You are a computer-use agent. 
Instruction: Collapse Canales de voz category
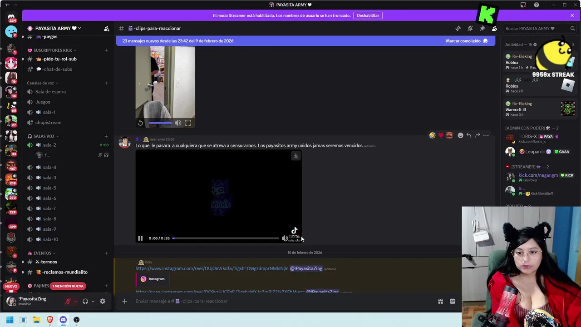[x=43, y=83]
